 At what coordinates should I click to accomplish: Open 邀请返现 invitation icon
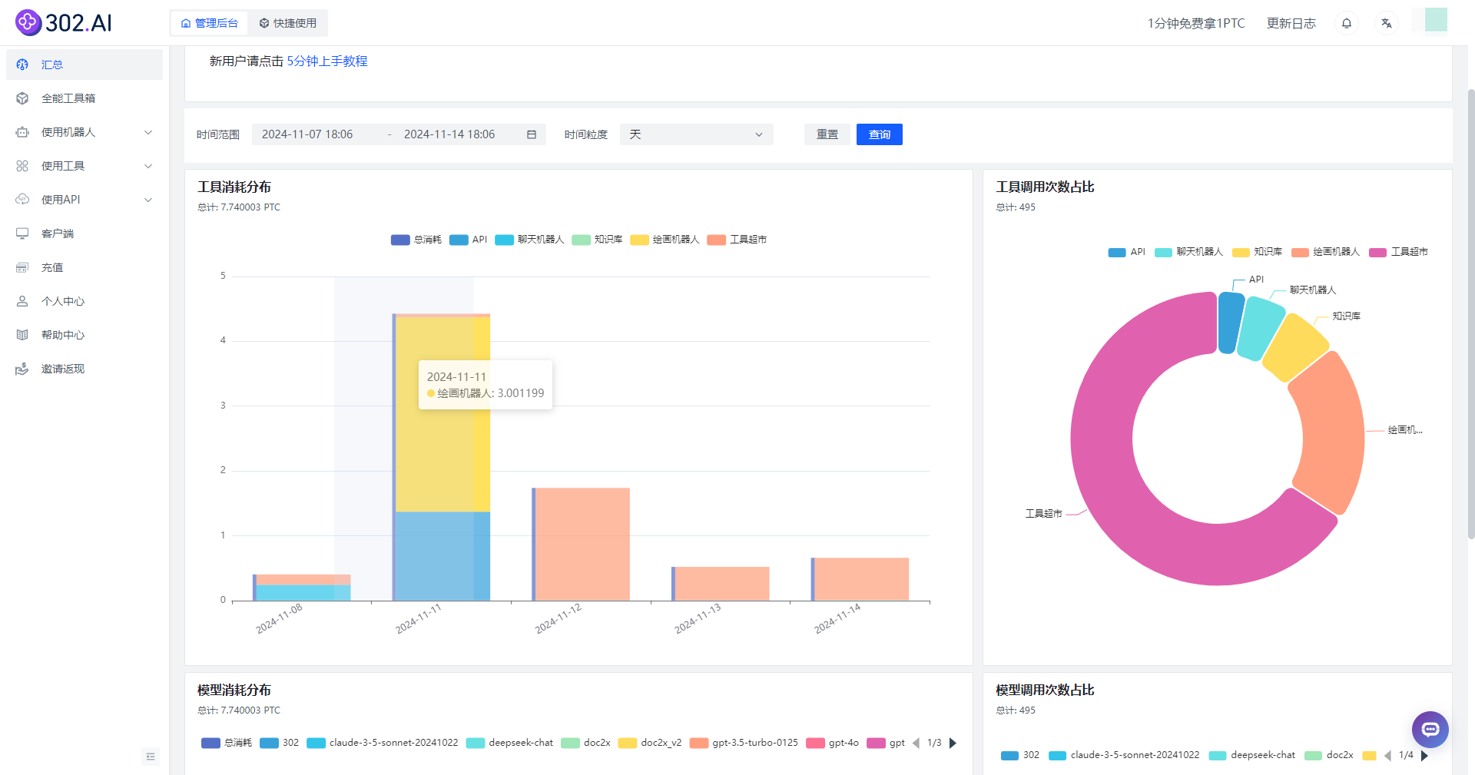tap(22, 369)
